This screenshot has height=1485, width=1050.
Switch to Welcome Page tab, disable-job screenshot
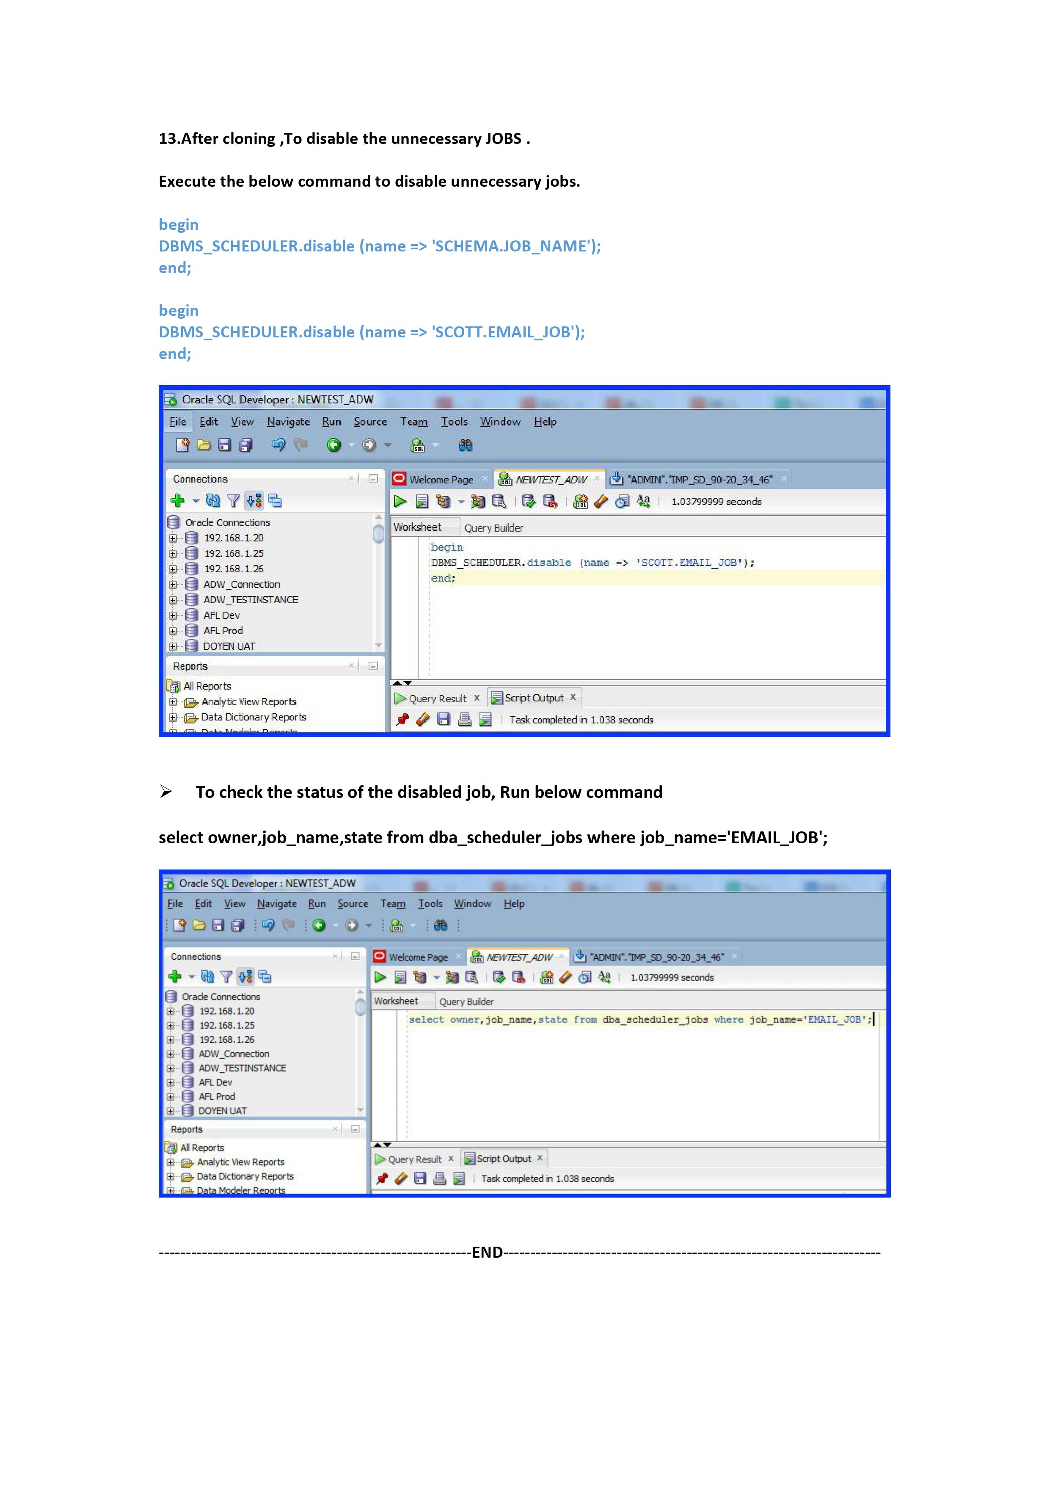(x=441, y=479)
